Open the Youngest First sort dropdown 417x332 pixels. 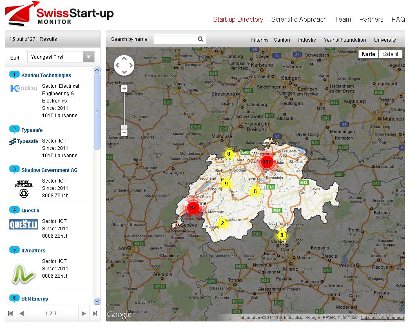pos(89,57)
